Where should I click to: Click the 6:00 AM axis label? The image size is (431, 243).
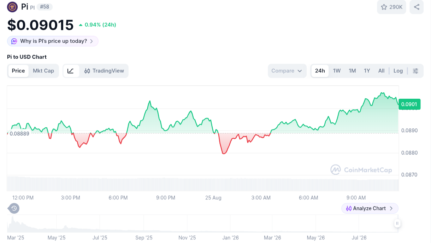pyautogui.click(x=308, y=198)
